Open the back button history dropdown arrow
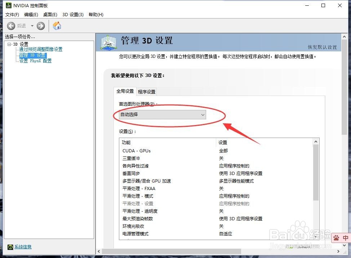Screen dimensions: 351x258 tap(32, 26)
